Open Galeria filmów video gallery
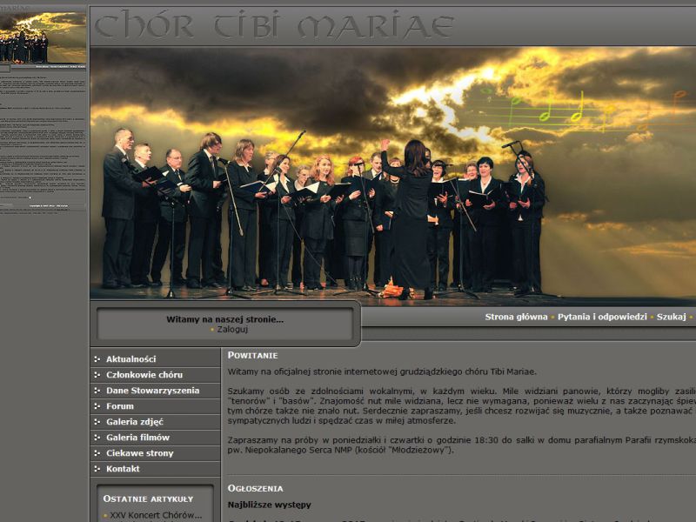Screen dimensions: 696x522 point(137,438)
